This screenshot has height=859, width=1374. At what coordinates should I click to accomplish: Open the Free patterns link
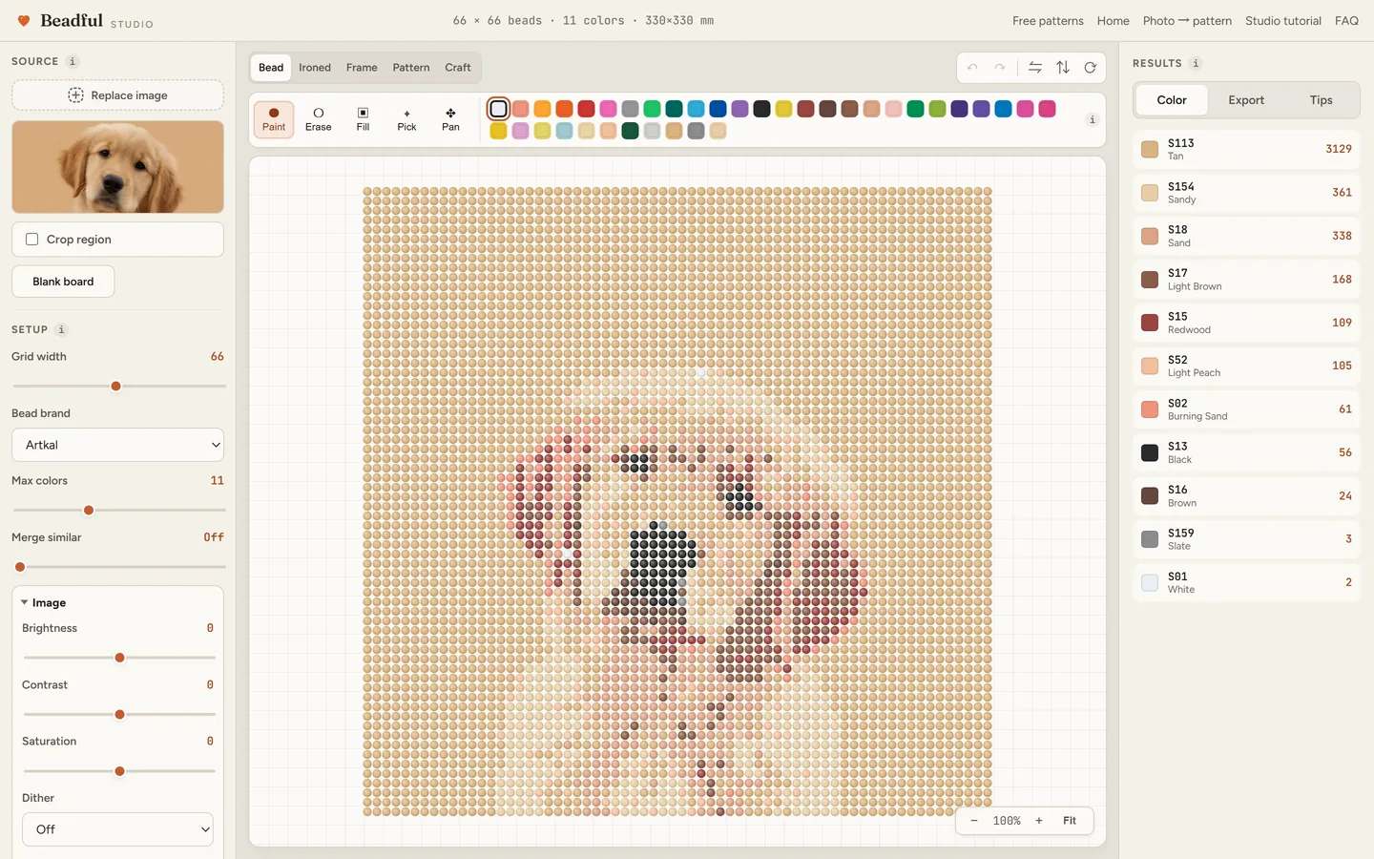(1048, 21)
